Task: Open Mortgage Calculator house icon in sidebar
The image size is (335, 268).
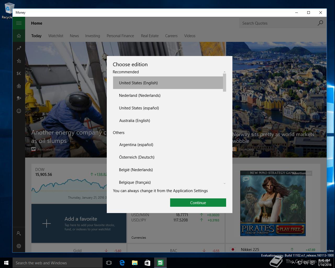Action: pyautogui.click(x=19, y=86)
